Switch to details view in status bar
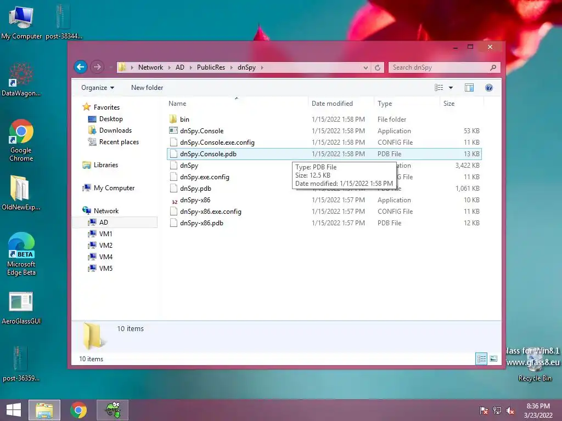562x421 pixels. [481, 359]
